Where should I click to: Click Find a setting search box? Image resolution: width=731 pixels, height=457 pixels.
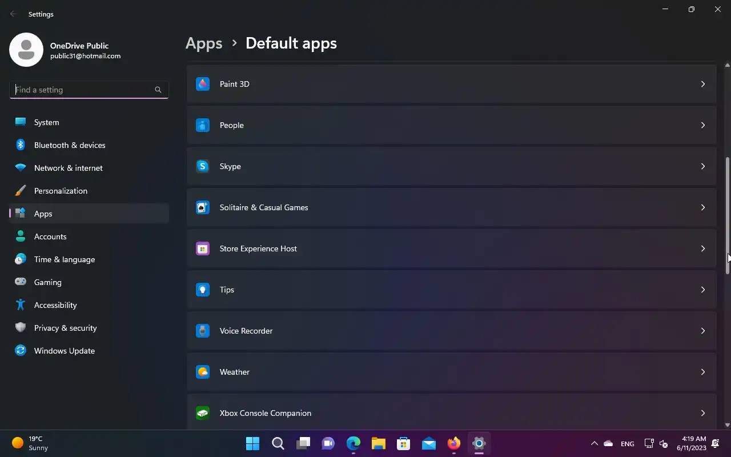(x=89, y=90)
